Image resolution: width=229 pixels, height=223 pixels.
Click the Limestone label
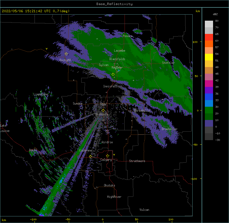(x=41, y=94)
